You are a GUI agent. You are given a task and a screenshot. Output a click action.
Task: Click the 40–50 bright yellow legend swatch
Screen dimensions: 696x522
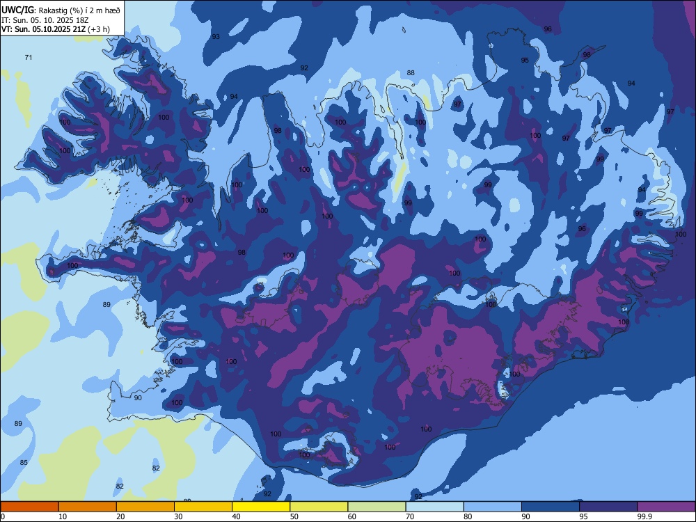coord(261,507)
